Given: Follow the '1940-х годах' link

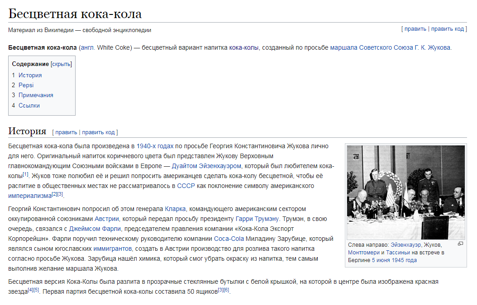Looking at the screenshot, I should 155,146.
